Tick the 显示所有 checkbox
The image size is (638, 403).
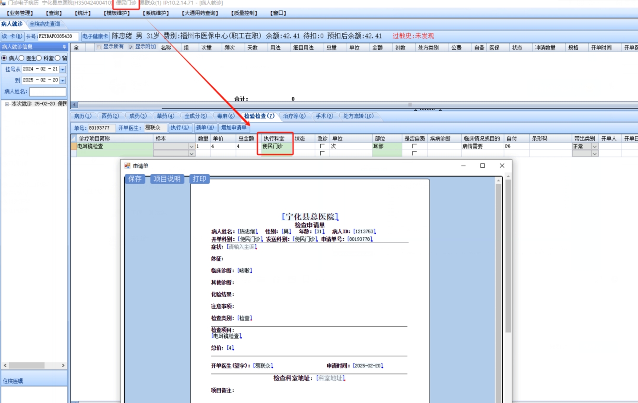[99, 47]
